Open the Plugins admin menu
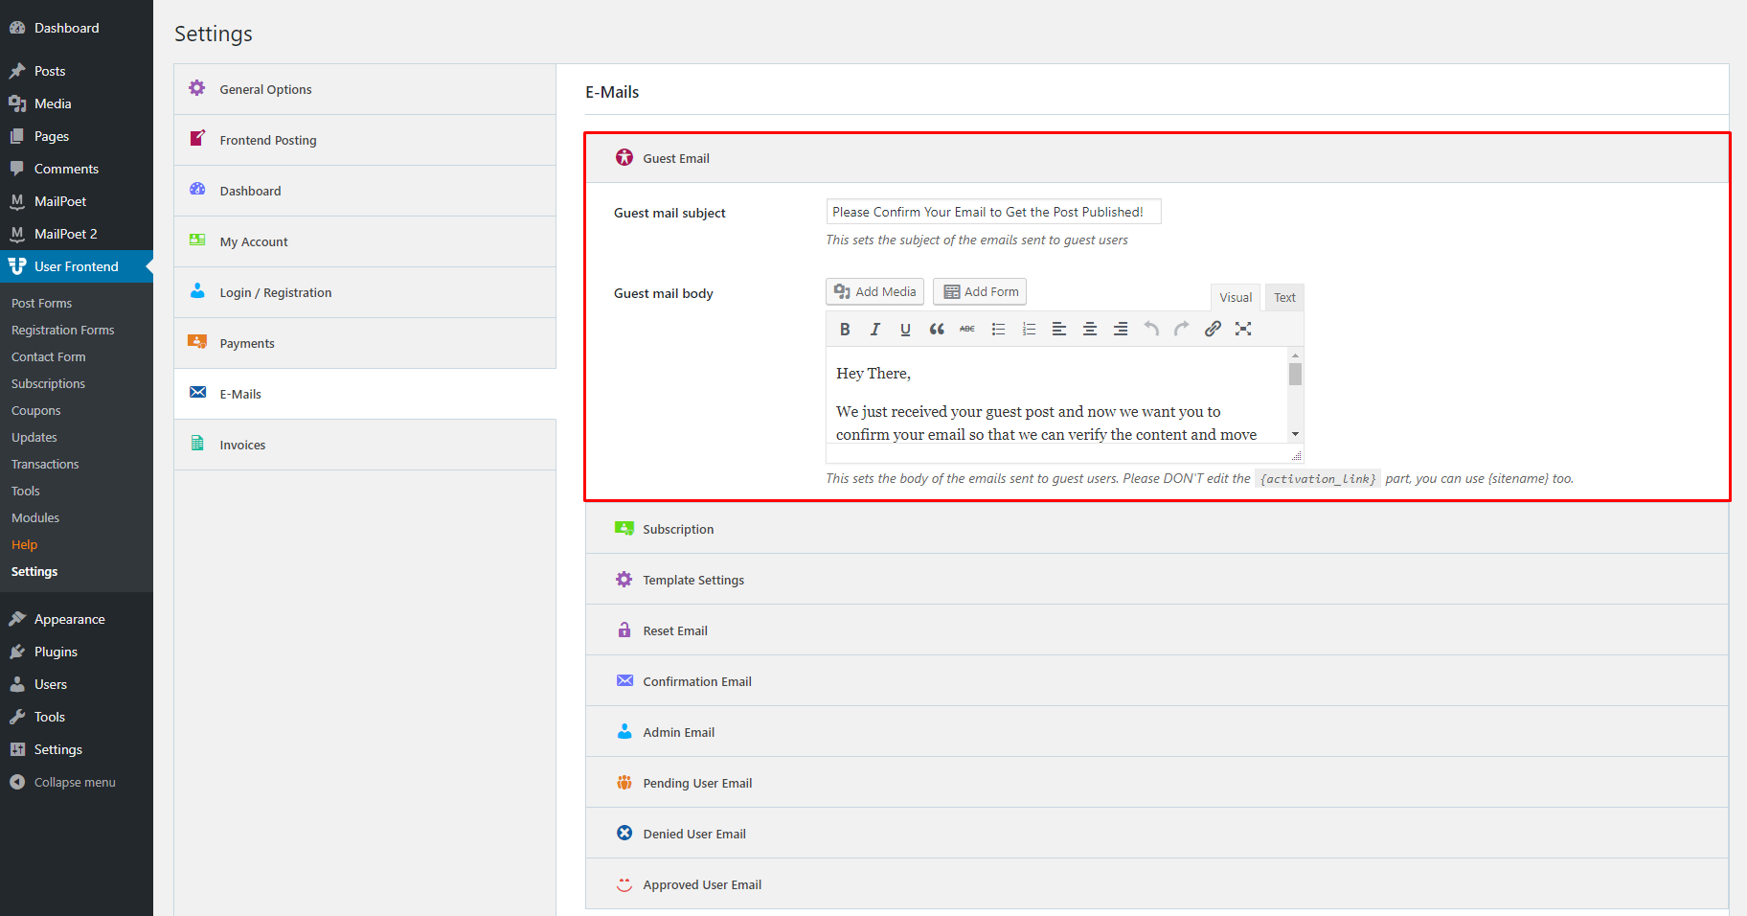This screenshot has height=916, width=1747. [x=77, y=652]
